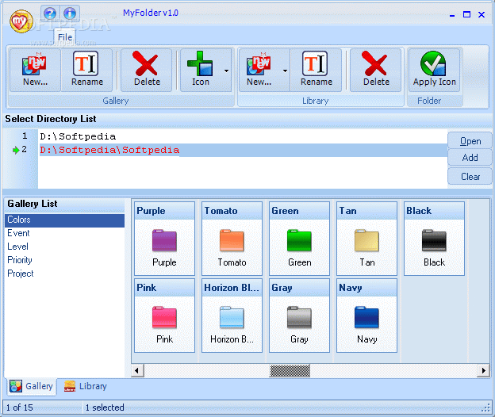The height and width of the screenshot is (417, 495).
Task: Click the horizontal scrollbar thumb
Action: 290,371
